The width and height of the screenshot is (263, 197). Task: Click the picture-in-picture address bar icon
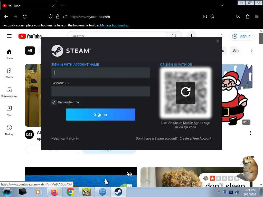click(x=205, y=17)
